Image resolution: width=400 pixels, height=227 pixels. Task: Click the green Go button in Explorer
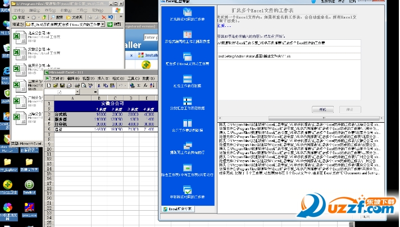114,25
